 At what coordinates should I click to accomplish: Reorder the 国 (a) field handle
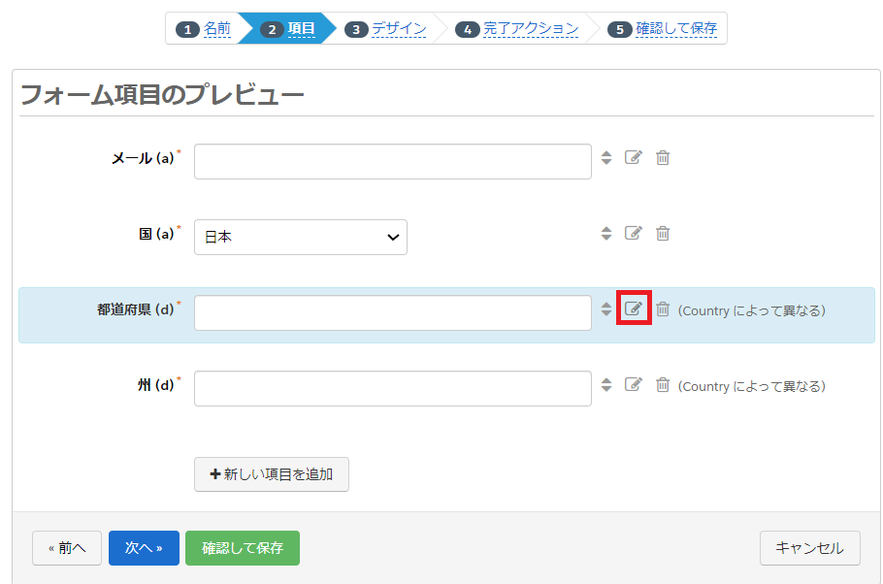coord(605,233)
